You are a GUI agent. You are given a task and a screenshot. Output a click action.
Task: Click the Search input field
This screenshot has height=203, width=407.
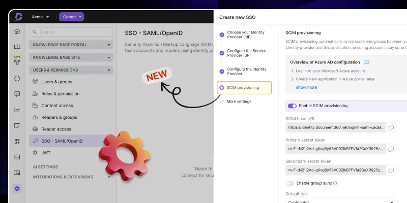point(71,32)
